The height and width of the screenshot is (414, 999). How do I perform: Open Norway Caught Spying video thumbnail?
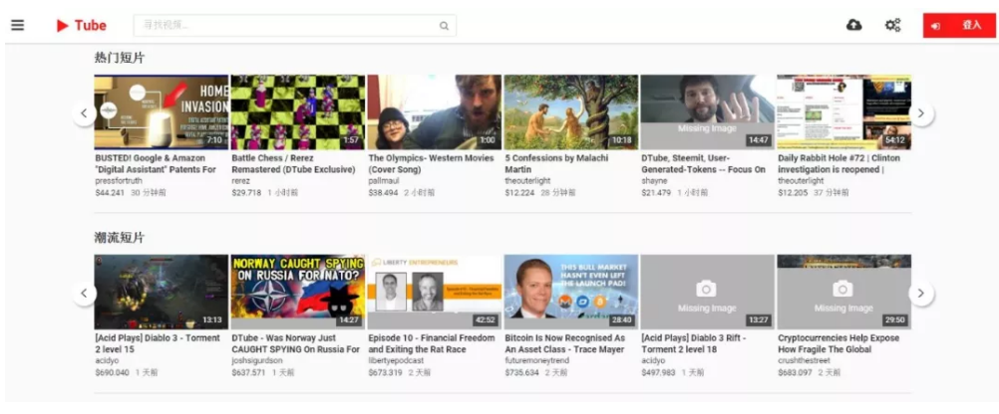[297, 292]
